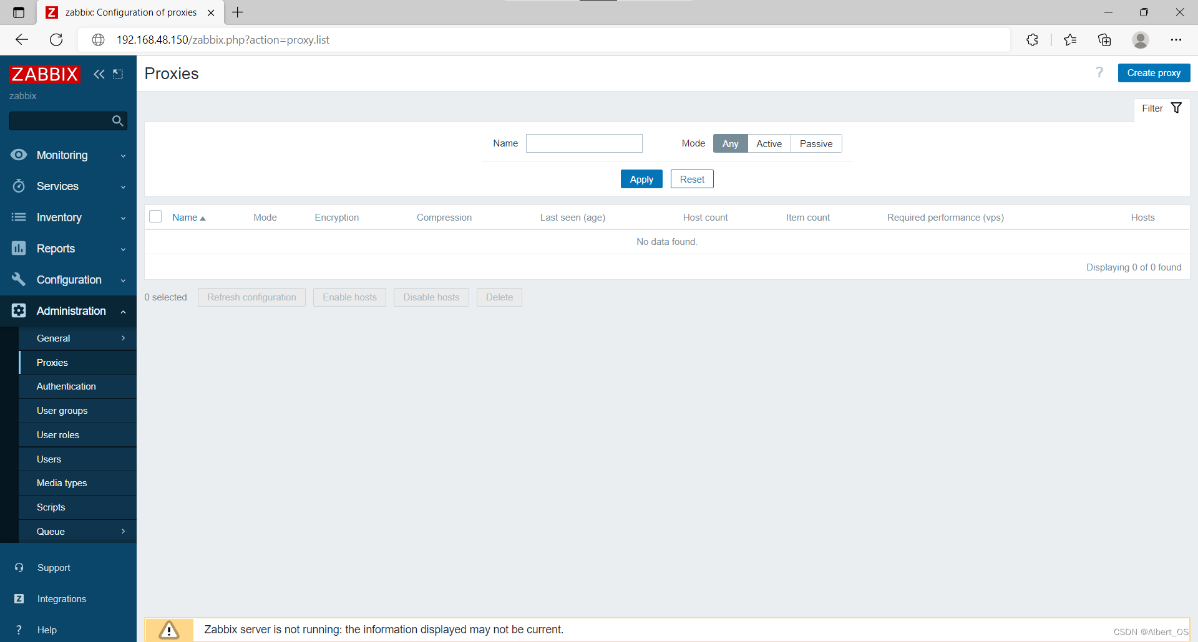Click the Inventory list icon
Screen dimensions: 1198x642
19,217
